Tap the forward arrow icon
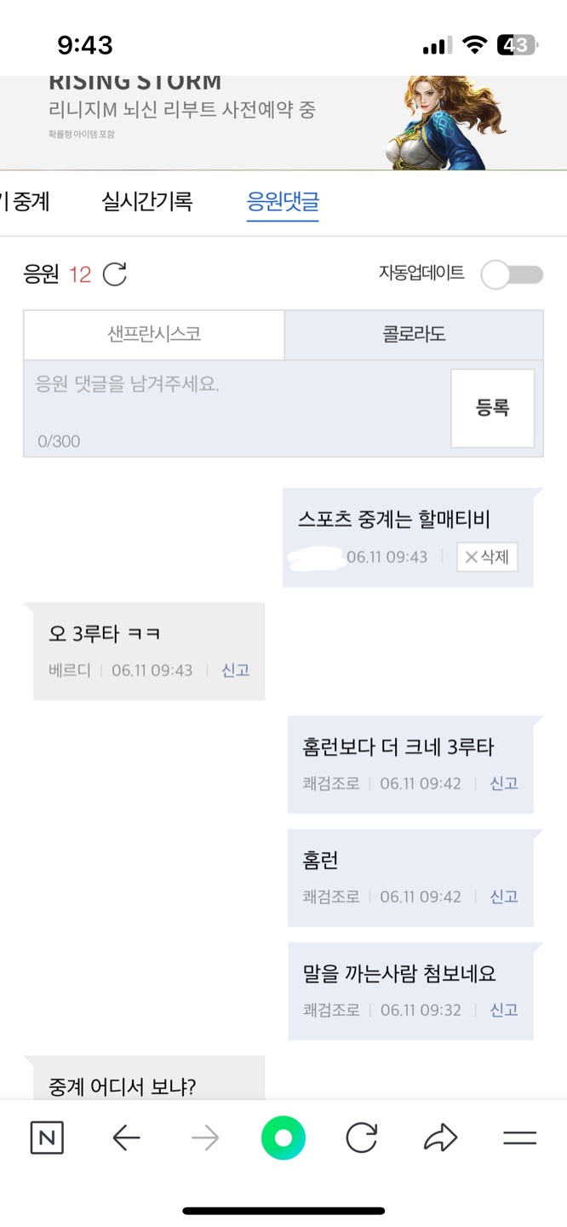This screenshot has height=1227, width=567. (x=205, y=1138)
